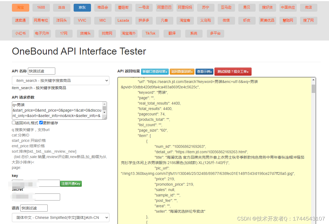The width and height of the screenshot is (329, 224).
Task: Select the MIC tab
Action: 103,21
